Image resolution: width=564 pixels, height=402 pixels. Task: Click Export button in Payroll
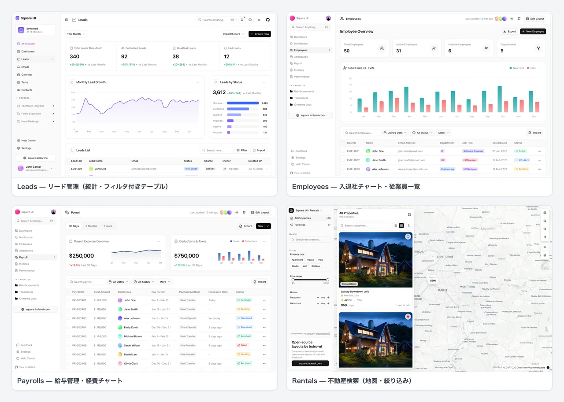[x=245, y=226]
